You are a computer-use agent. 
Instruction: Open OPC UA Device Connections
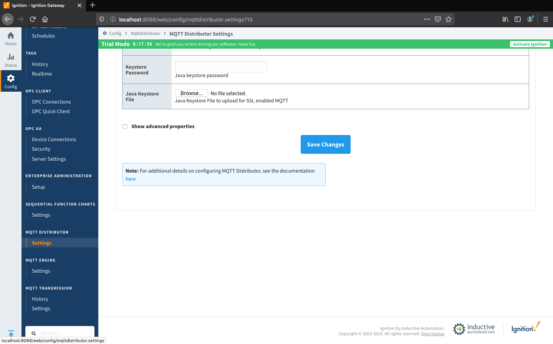pos(54,139)
